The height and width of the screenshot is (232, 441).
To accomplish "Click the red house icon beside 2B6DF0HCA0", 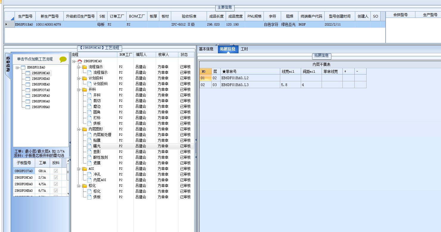I will [x=80, y=61].
